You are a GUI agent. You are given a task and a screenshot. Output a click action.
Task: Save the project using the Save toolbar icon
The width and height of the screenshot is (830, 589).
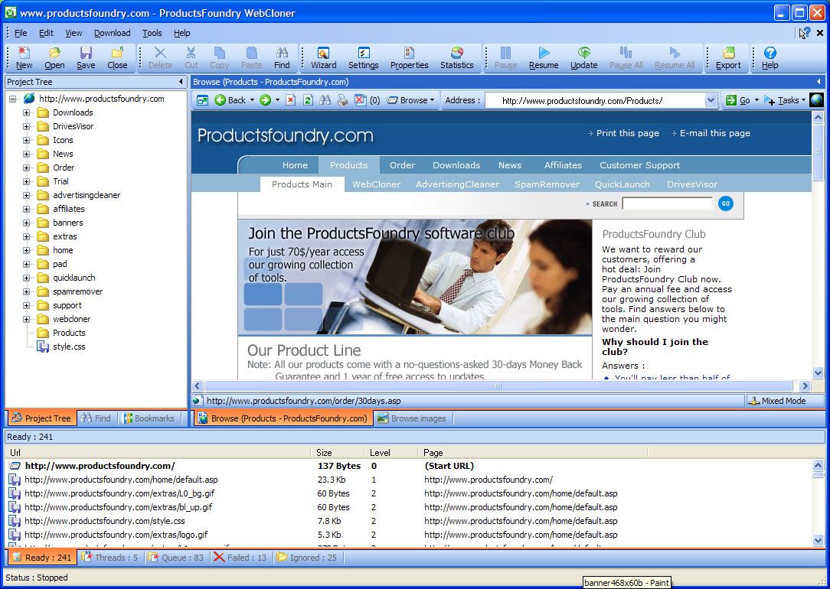coord(86,57)
